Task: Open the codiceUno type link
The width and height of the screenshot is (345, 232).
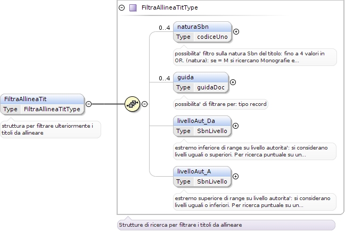Action: pos(212,37)
